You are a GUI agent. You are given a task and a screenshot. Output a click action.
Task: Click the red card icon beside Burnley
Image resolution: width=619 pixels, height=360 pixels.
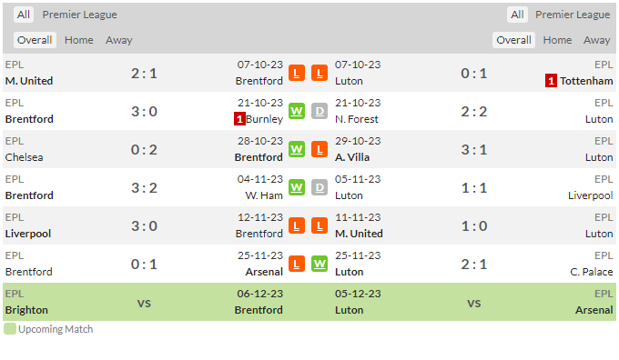[x=239, y=119]
